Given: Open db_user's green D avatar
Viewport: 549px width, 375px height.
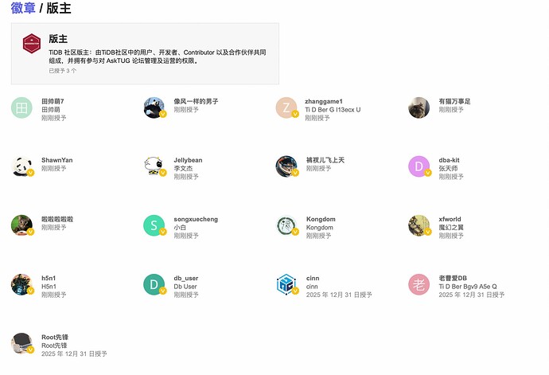Looking at the screenshot, I should click(x=154, y=284).
